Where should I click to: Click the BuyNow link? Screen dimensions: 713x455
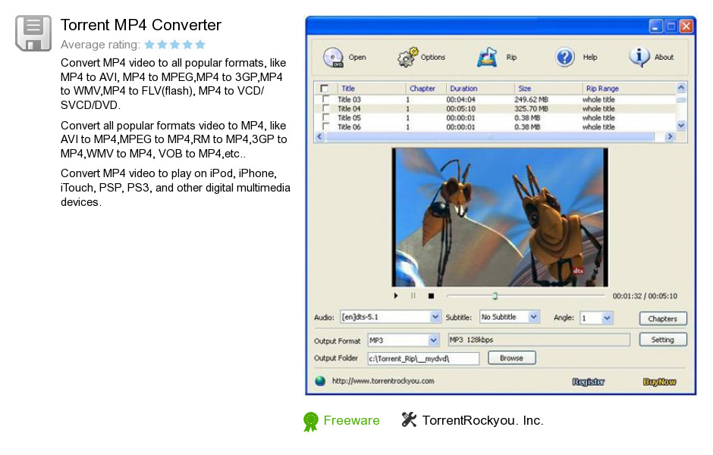(659, 382)
